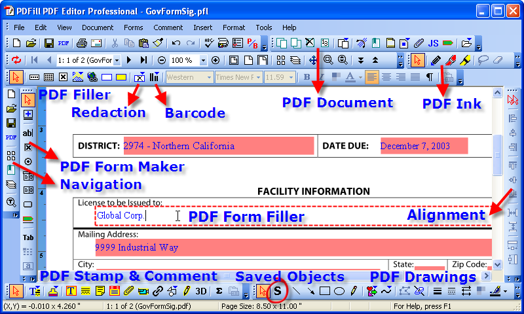Click the checkbox form field tool in form maker
Screen dimensions: 524x314
[x=28, y=147]
